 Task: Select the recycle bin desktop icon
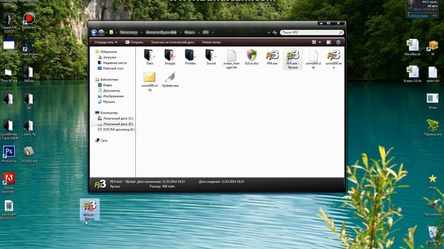[433, 235]
